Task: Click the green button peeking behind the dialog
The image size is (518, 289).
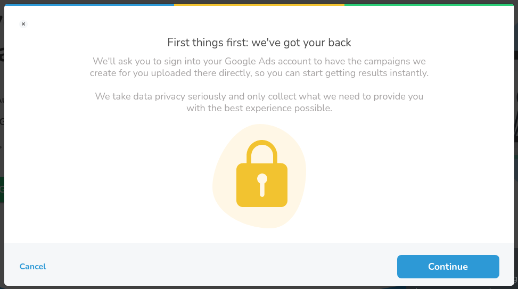Action: click(x=2, y=190)
